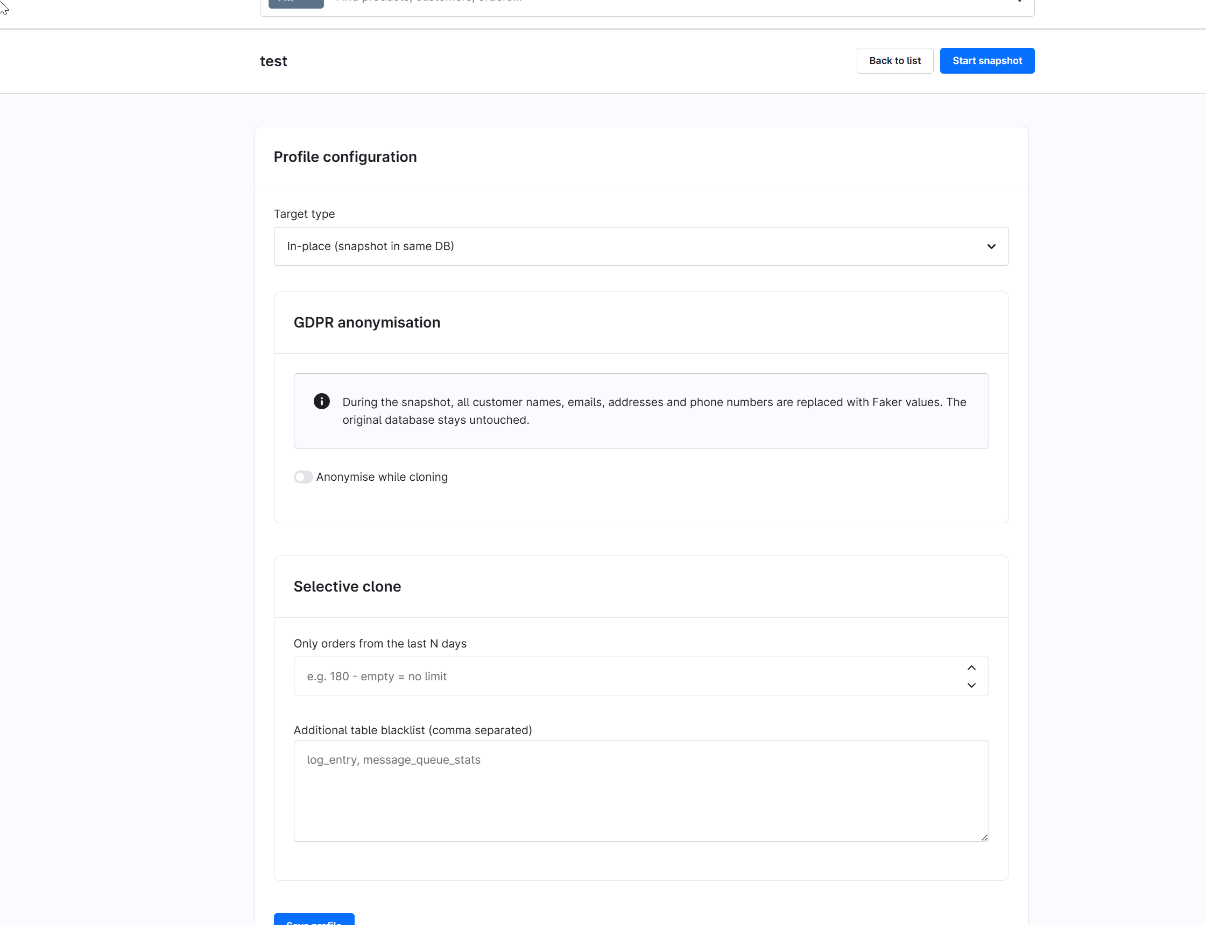This screenshot has width=1206, height=925.
Task: Click the Target type label
Action: tap(304, 214)
